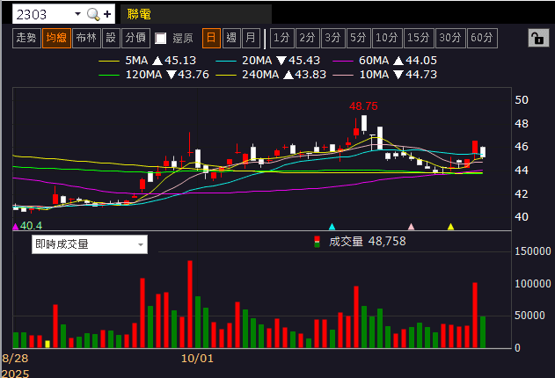Expand the 即時成交量 indicator dropdown
The image size is (555, 378).
tap(141, 244)
